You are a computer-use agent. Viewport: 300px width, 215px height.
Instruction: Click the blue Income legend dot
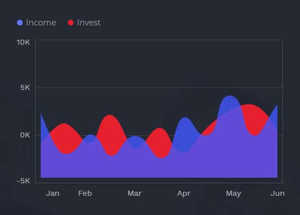[20, 23]
